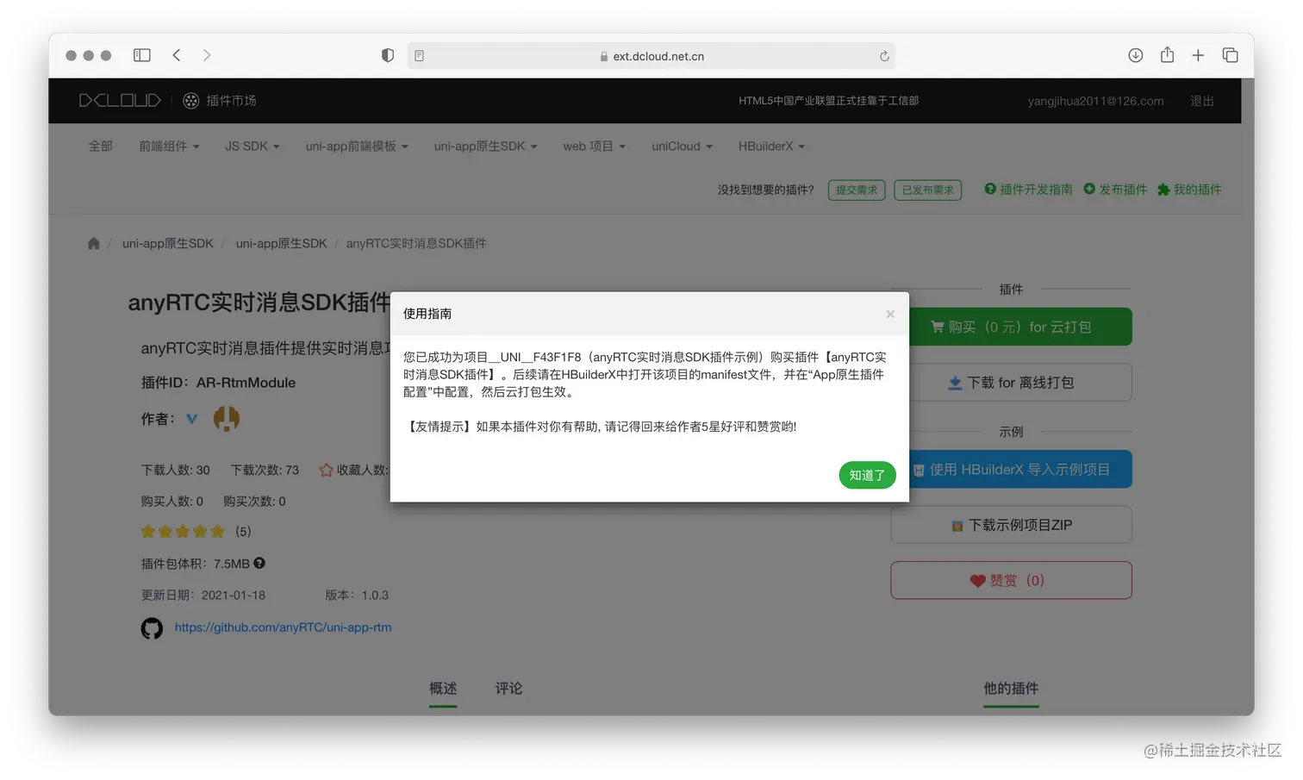
Task: Confirm dialog with 知道了 button
Action: coord(867,475)
